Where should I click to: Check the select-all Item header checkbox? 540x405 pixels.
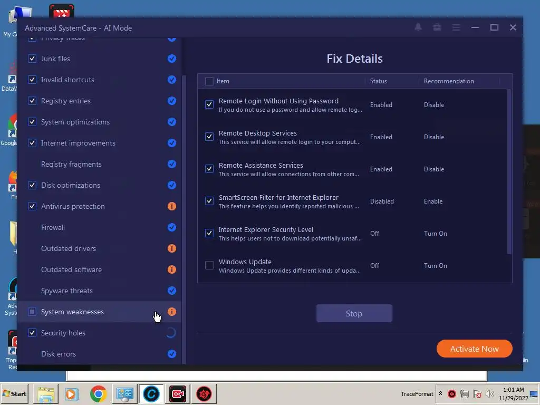point(209,81)
